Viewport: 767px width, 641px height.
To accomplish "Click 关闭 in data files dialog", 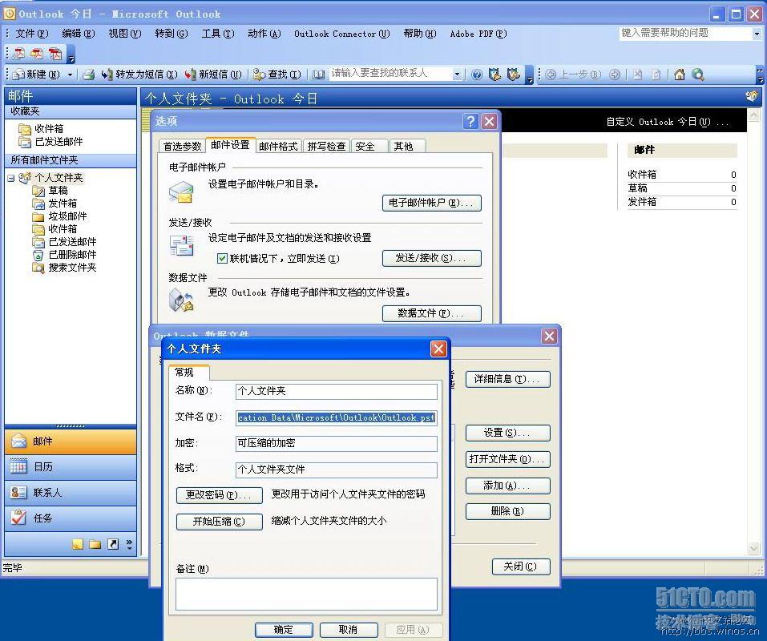I will click(521, 566).
